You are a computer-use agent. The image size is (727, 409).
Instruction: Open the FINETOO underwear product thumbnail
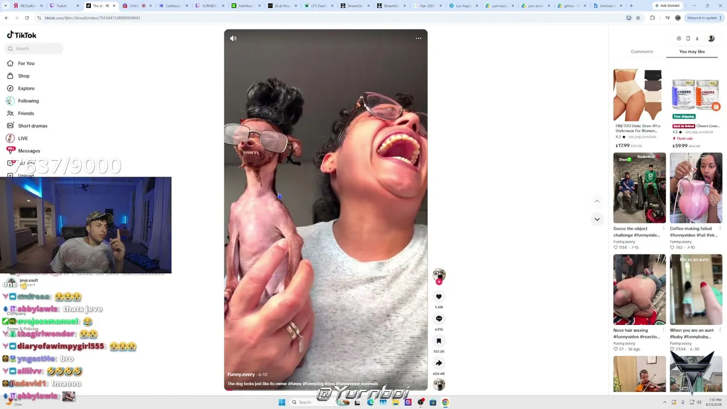(x=638, y=95)
